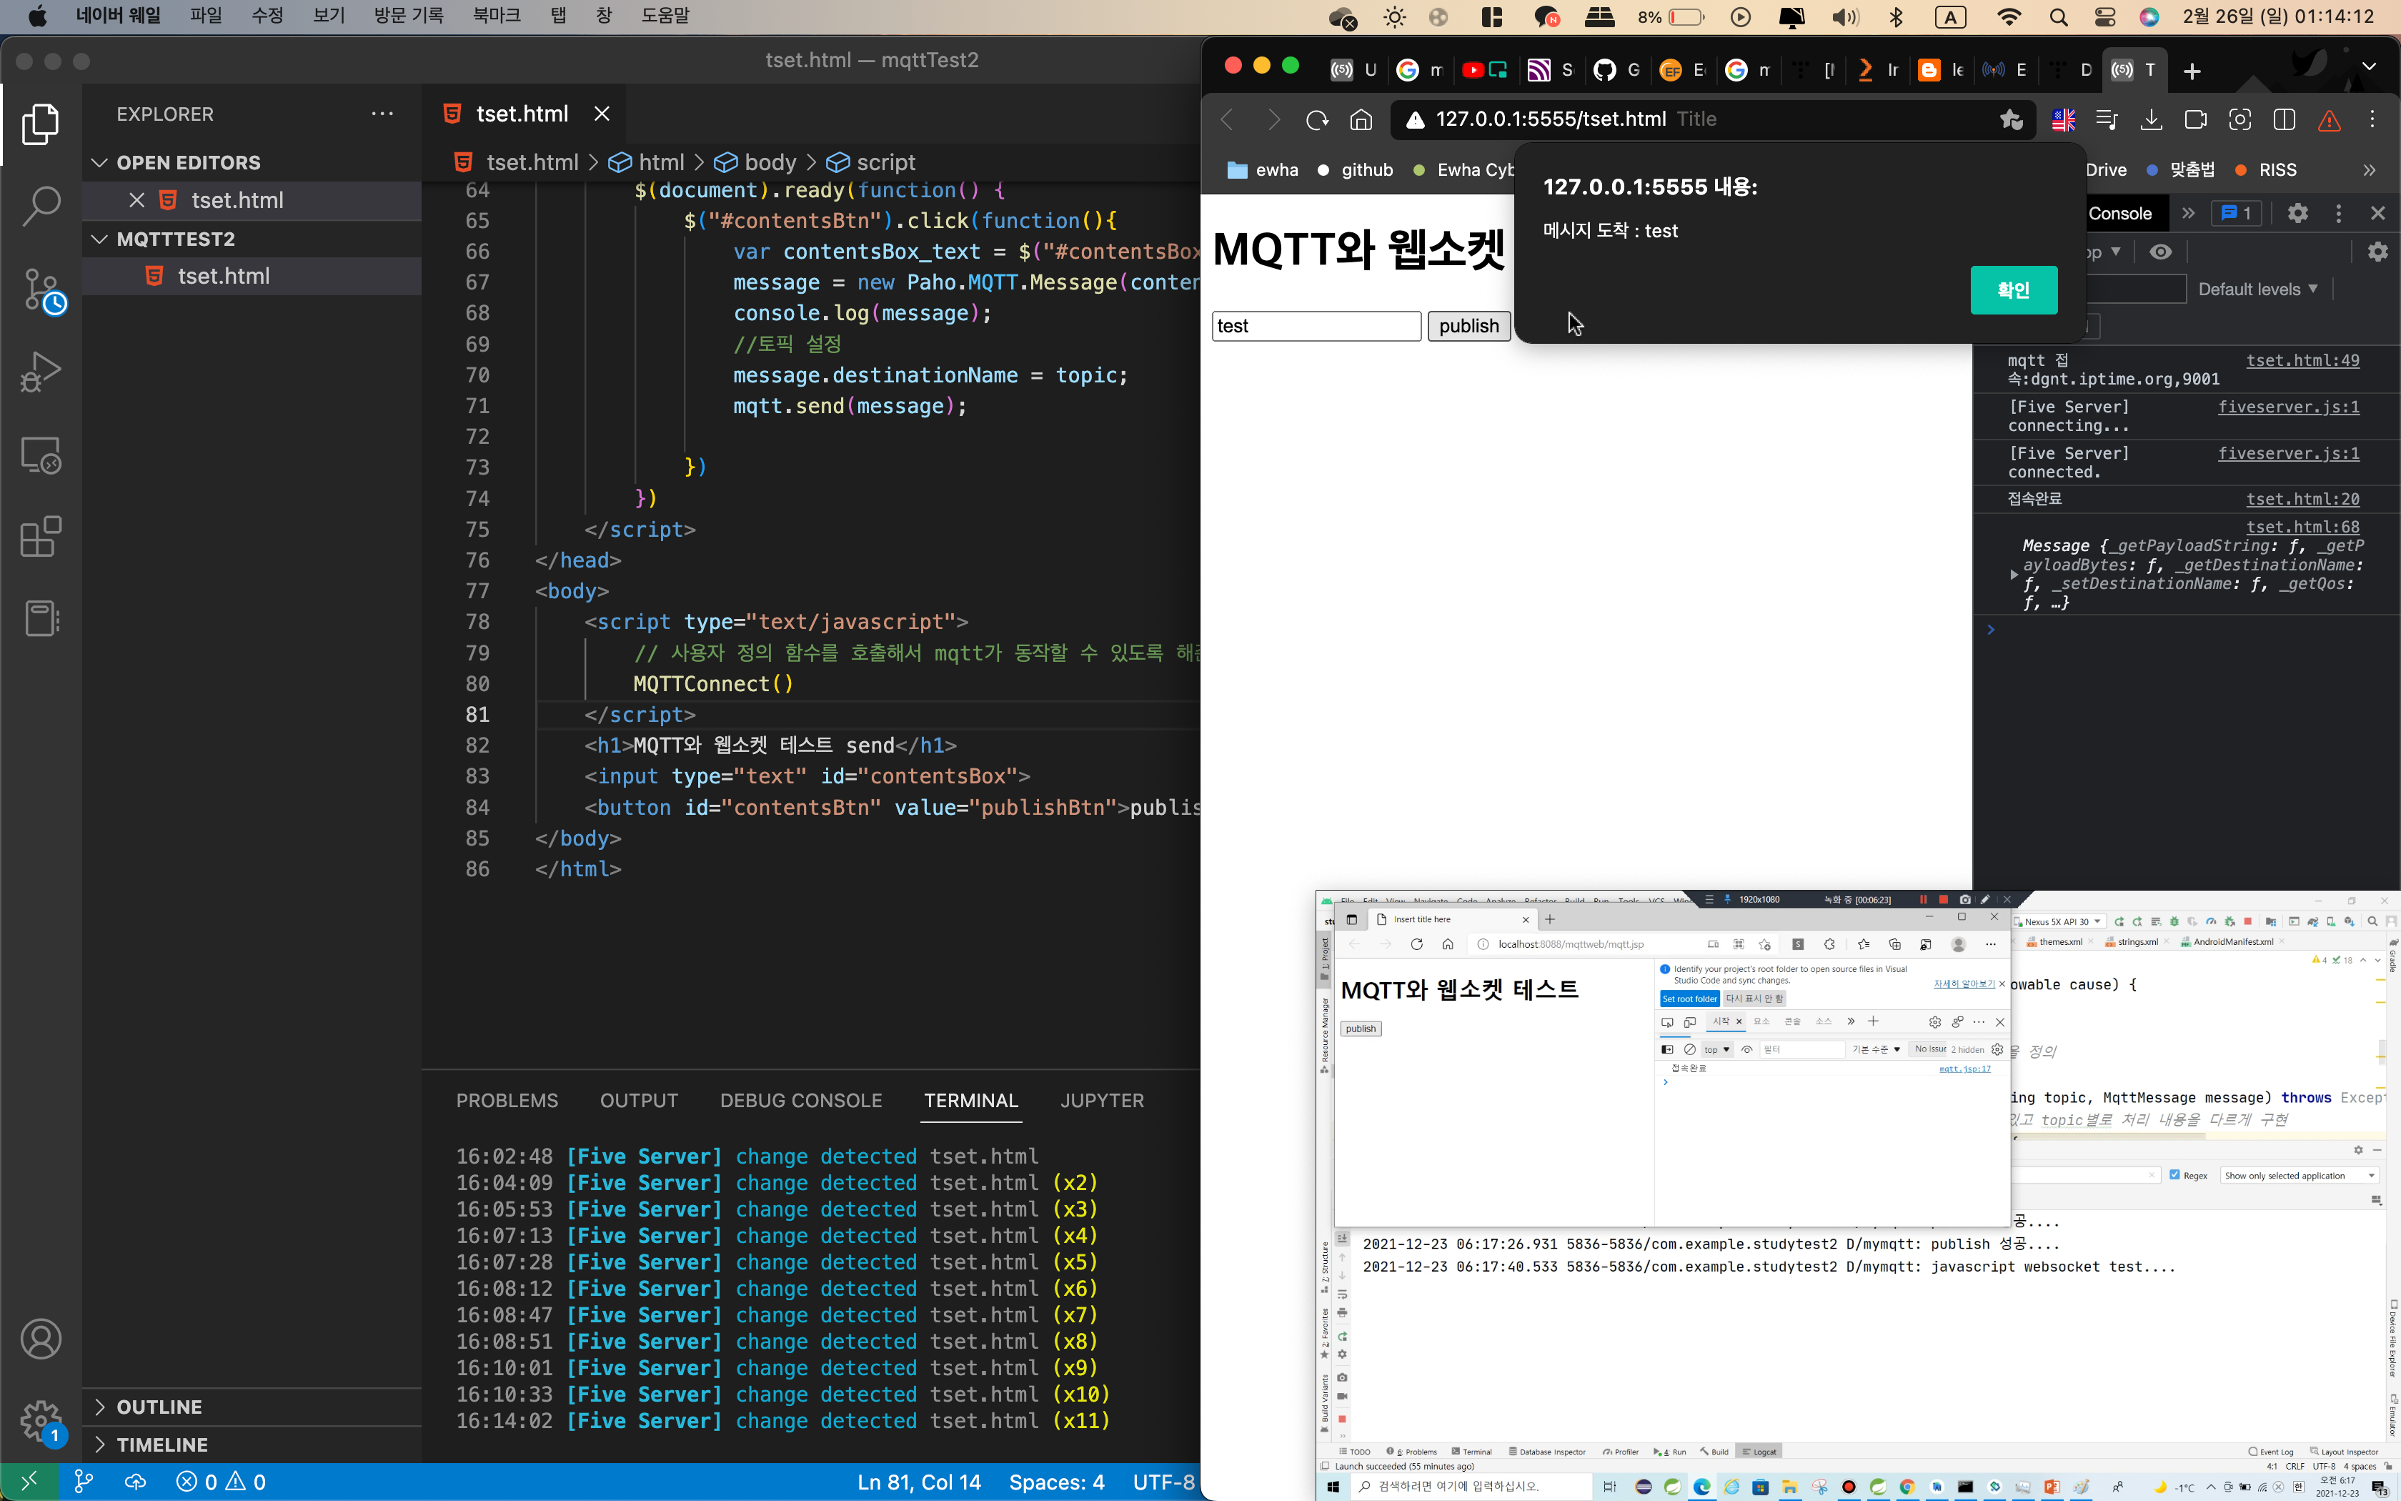2401x1501 pixels.
Task: Expand the OUTLINE section
Action: [x=99, y=1407]
